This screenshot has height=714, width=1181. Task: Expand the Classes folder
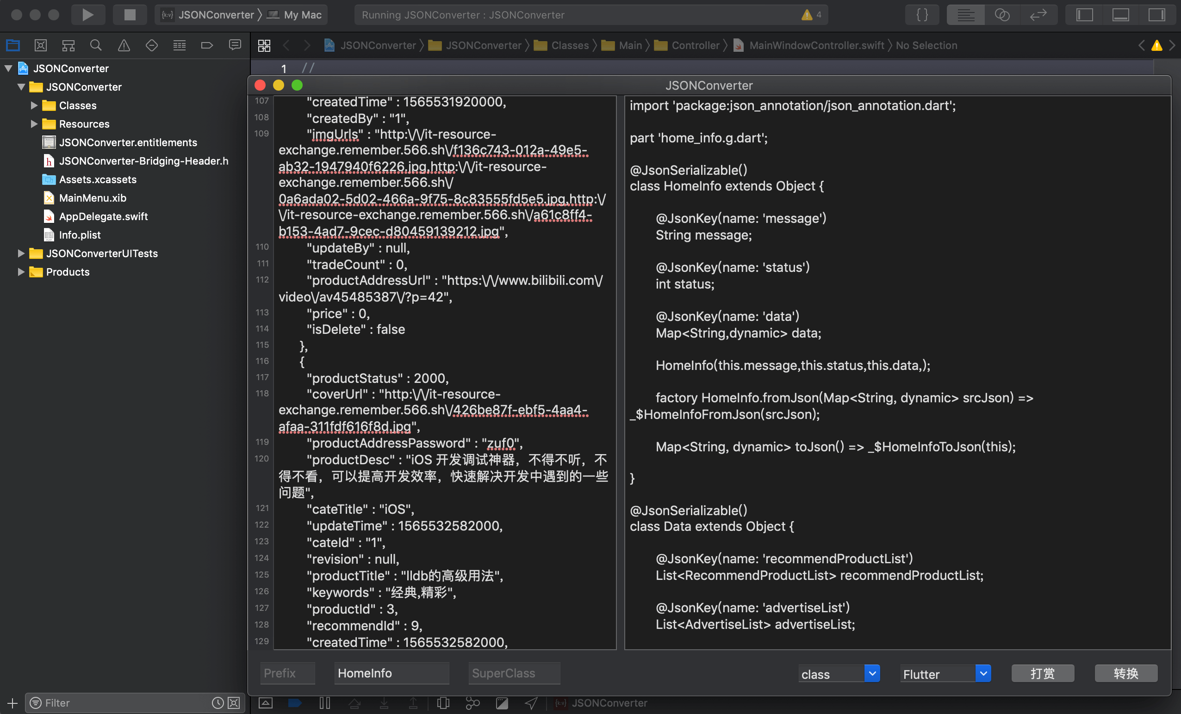click(x=34, y=105)
